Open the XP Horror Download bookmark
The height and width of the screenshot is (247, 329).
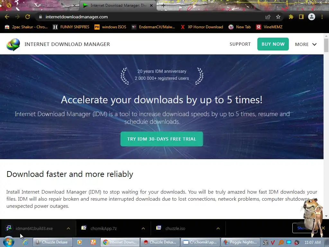coord(202,27)
